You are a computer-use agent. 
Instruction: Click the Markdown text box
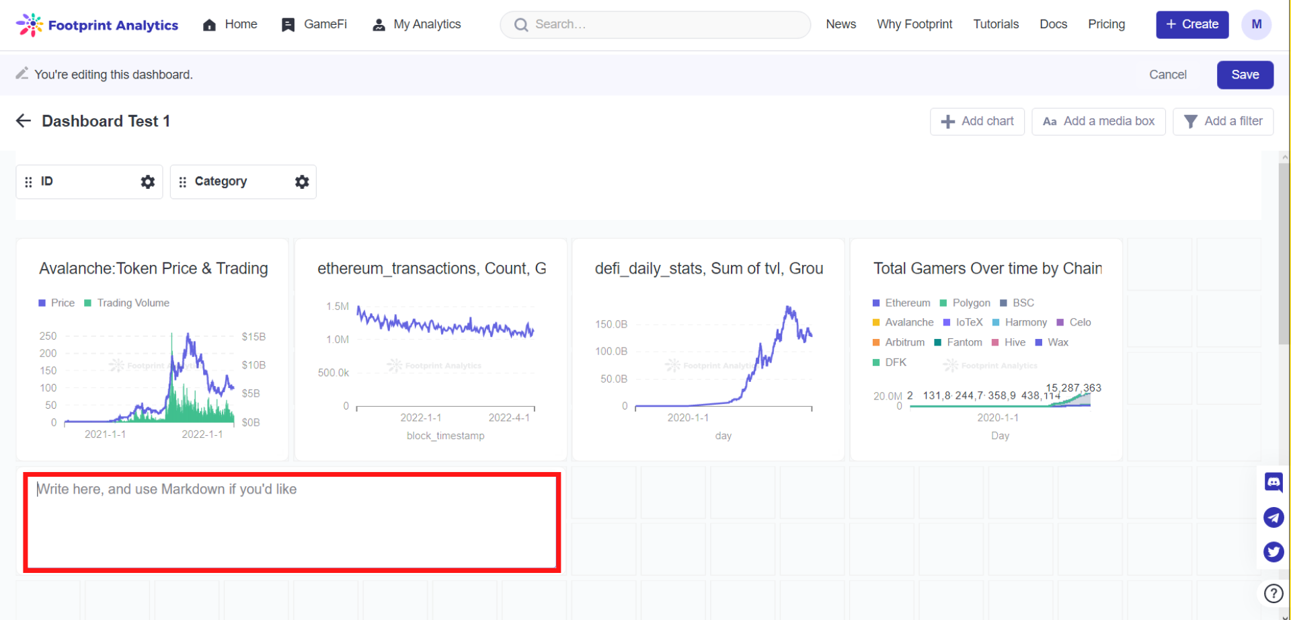click(x=292, y=522)
